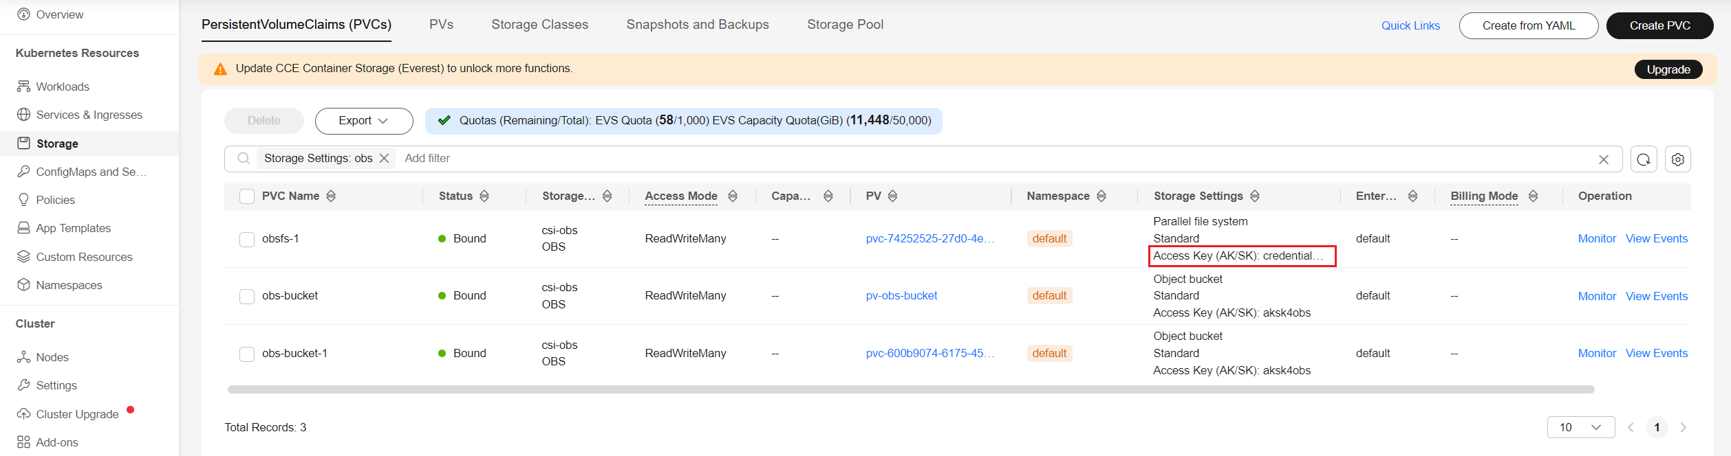Sort by PV column
This screenshot has height=456, width=1731.
(893, 196)
